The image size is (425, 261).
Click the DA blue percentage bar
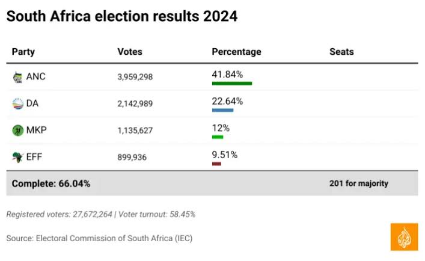click(222, 110)
